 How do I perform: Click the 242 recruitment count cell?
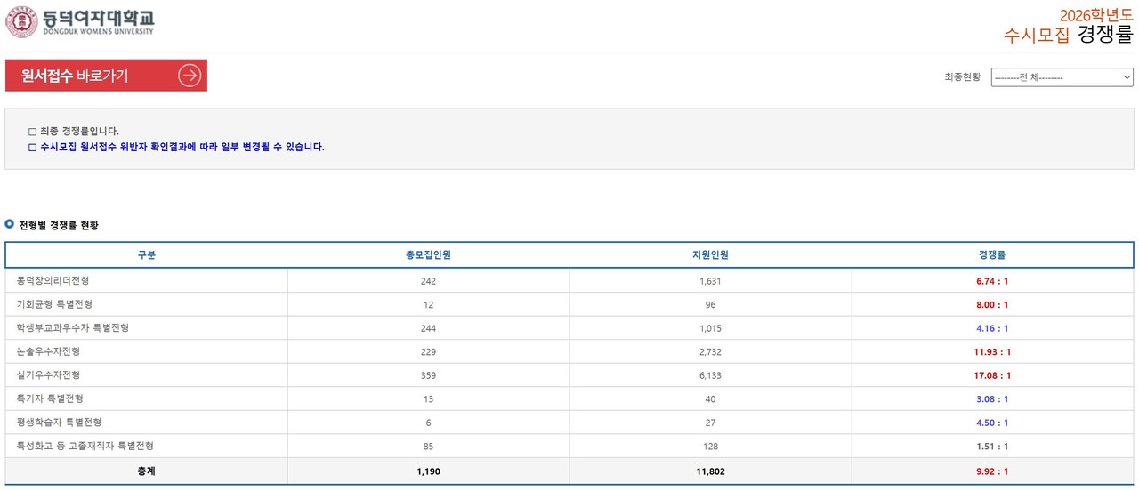click(x=428, y=281)
